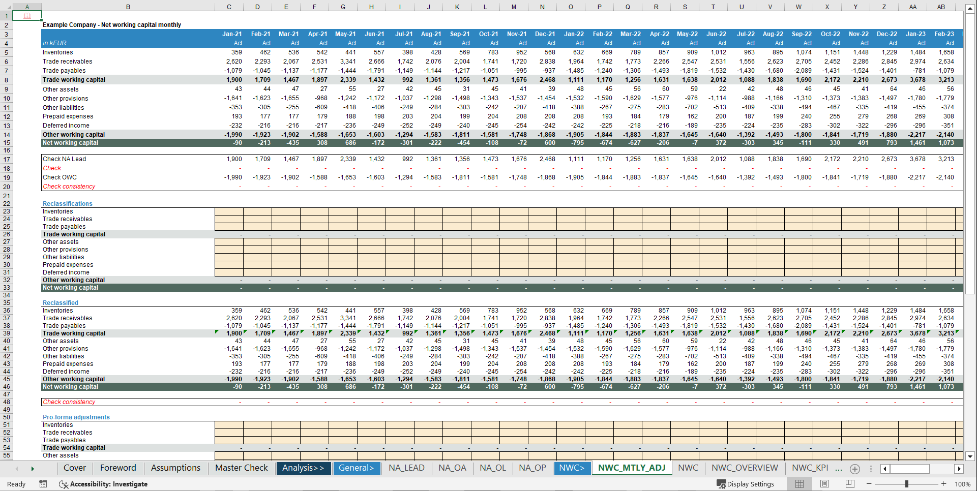Open the Analysis>> grouping sheet

point(303,468)
